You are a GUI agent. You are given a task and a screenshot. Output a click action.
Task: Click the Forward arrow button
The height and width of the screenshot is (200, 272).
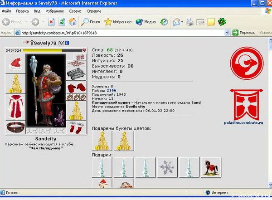coord(35,22)
